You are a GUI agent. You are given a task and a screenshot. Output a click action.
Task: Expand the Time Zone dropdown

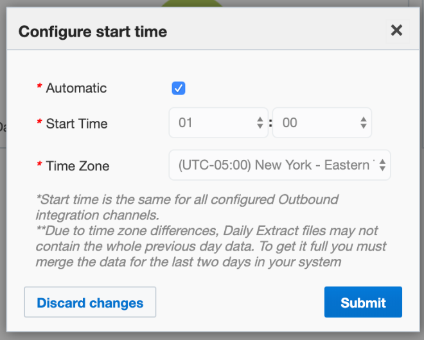279,165
